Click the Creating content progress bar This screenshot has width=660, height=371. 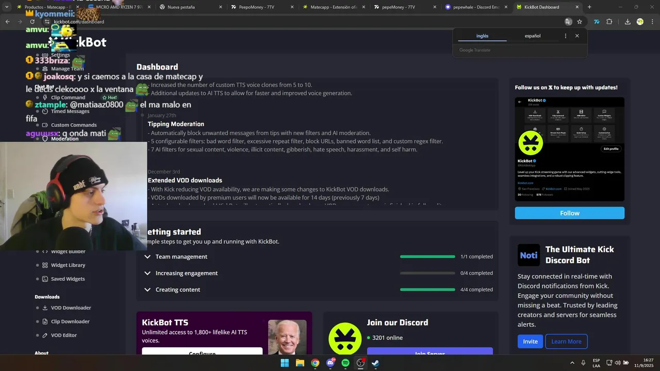pos(427,290)
